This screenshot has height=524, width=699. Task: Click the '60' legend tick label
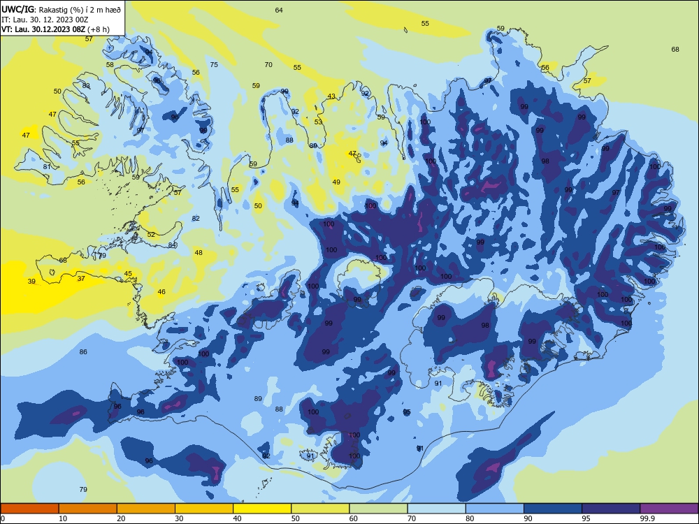[354, 518]
